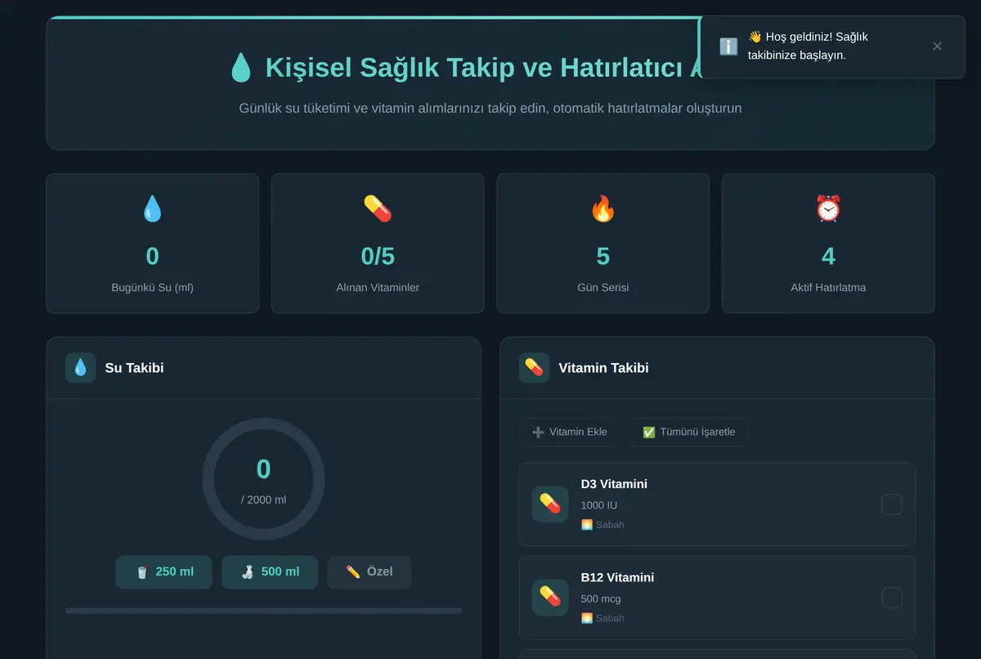Screen dimensions: 981x659
Task: Click the Su Takibi heading
Action: click(x=134, y=368)
